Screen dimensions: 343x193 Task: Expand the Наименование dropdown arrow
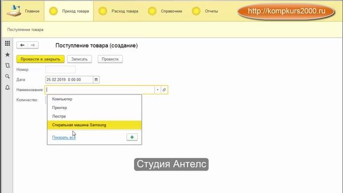pyautogui.click(x=158, y=90)
